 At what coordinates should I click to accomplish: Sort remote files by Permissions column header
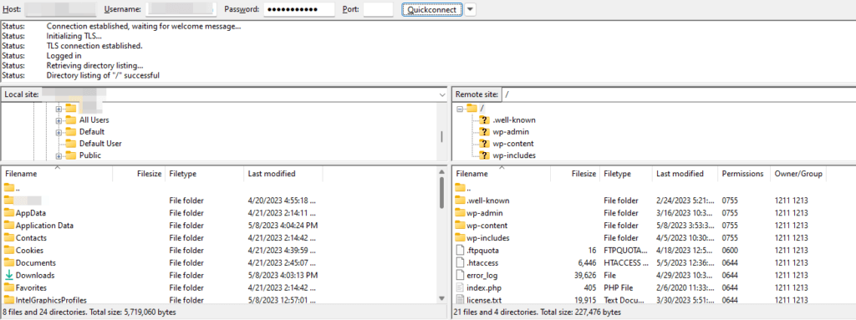coord(743,174)
